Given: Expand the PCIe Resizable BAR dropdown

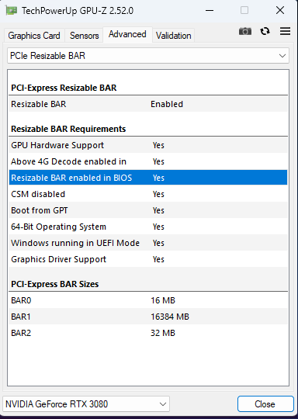Looking at the screenshot, I should tap(148, 56).
